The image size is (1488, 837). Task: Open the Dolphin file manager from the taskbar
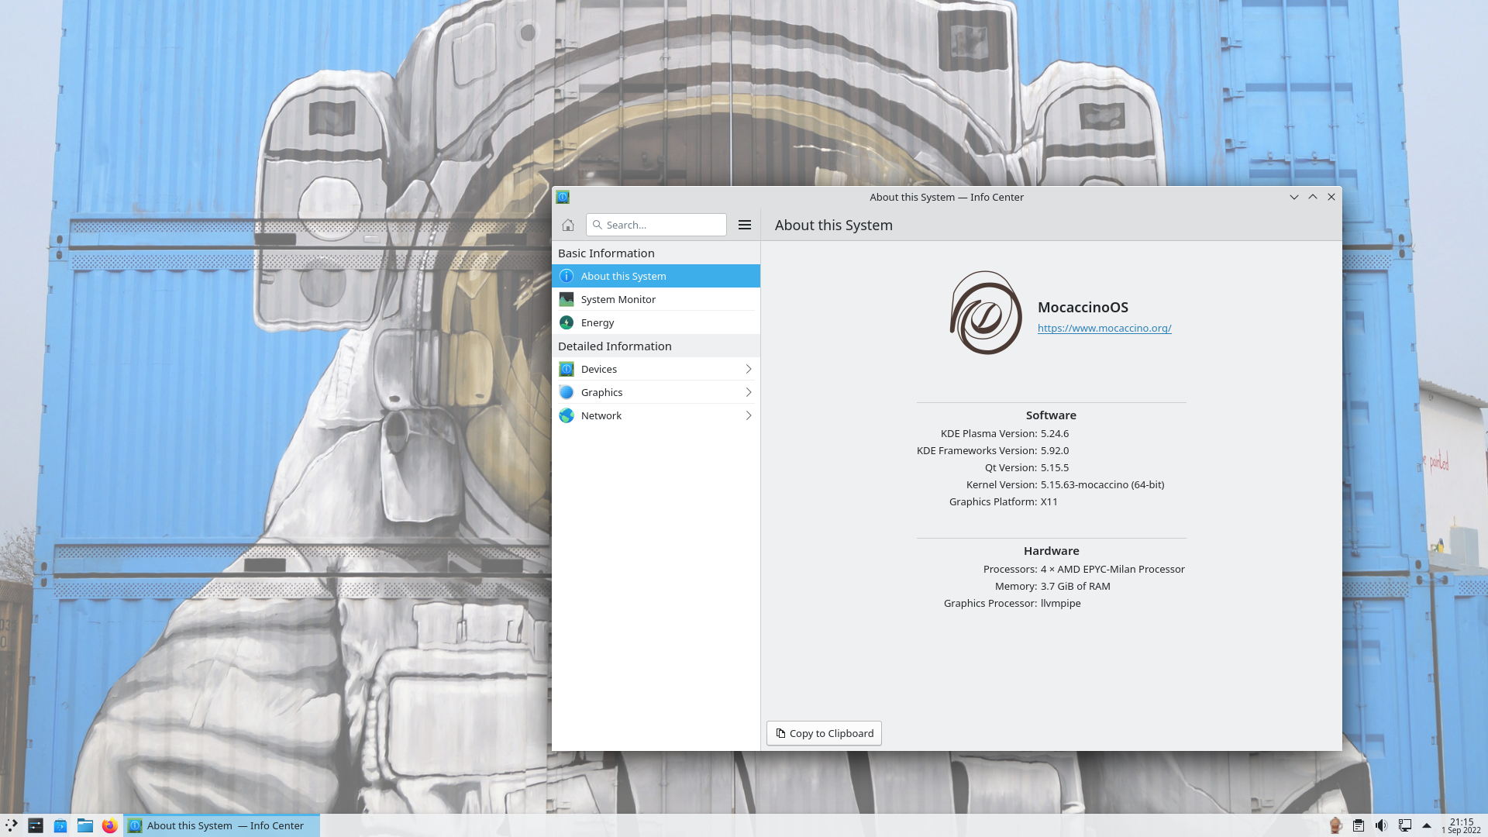click(85, 825)
